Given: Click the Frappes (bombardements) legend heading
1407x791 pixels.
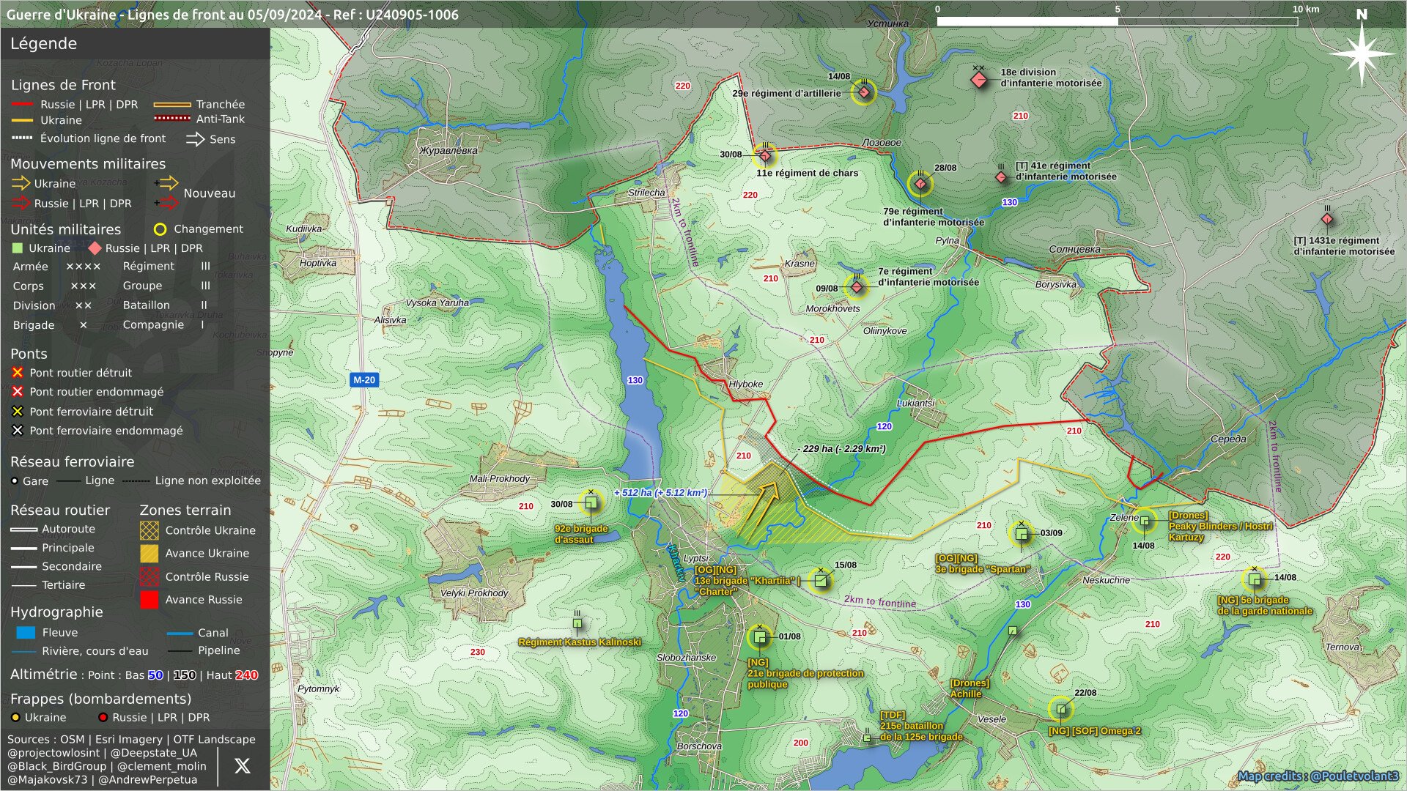Looking at the screenshot, I should pyautogui.click(x=100, y=699).
